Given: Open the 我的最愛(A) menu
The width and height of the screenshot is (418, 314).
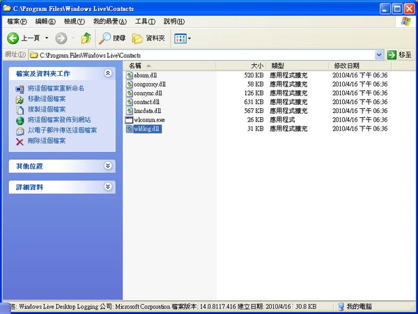Looking at the screenshot, I should 110,22.
